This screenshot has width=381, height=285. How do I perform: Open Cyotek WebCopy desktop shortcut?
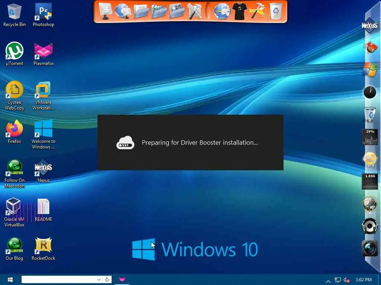pyautogui.click(x=15, y=95)
